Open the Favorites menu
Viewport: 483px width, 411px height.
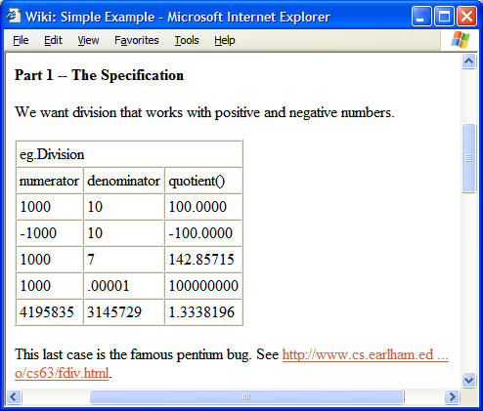point(137,40)
